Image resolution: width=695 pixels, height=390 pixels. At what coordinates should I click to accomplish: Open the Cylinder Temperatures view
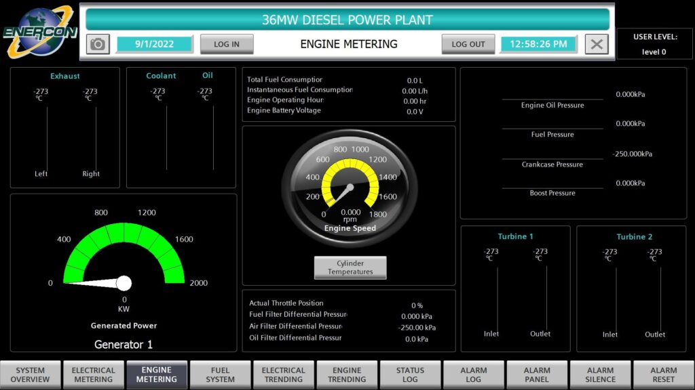pos(350,267)
